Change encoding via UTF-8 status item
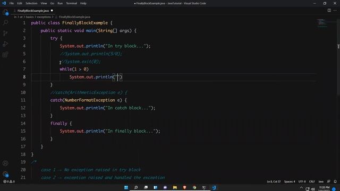The image size is (340, 191). pos(302,181)
